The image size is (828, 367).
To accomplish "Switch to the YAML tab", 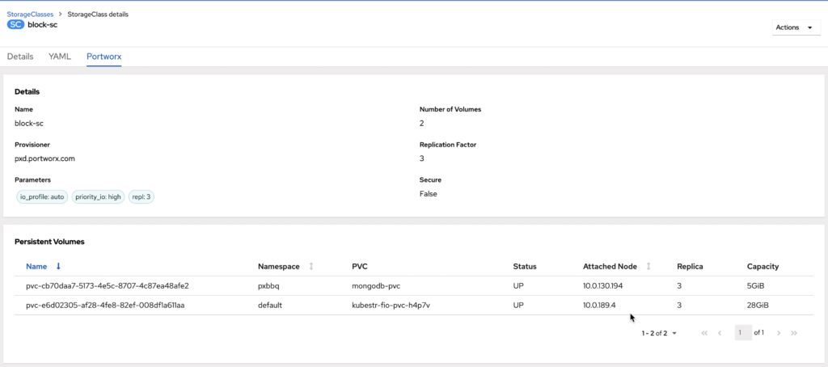I will point(60,57).
